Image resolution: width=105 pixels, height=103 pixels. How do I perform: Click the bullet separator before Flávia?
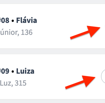(13, 21)
